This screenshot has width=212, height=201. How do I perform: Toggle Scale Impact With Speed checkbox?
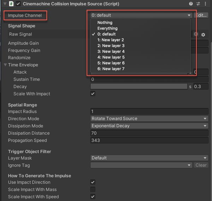pyautogui.click(x=93, y=196)
